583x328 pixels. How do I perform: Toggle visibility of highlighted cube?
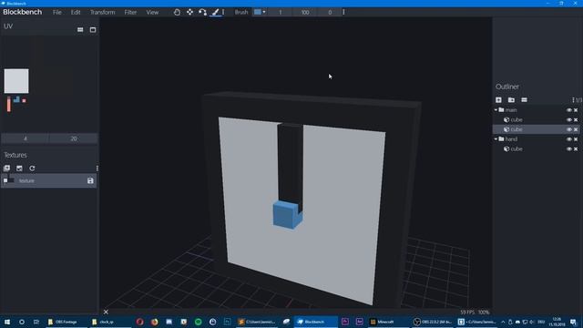[568, 129]
